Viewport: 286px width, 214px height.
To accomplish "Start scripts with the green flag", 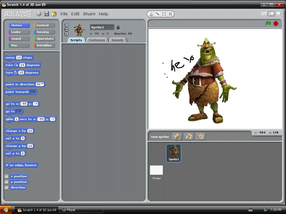I will 268,23.
